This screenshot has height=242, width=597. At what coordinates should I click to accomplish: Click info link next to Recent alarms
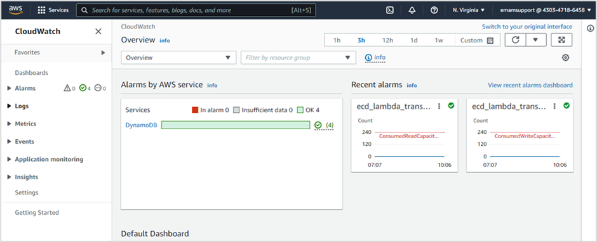click(412, 86)
